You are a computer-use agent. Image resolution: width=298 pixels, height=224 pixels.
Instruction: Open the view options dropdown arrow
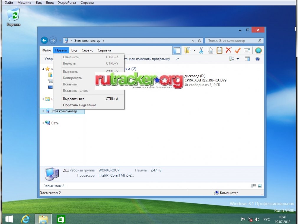point(238,59)
